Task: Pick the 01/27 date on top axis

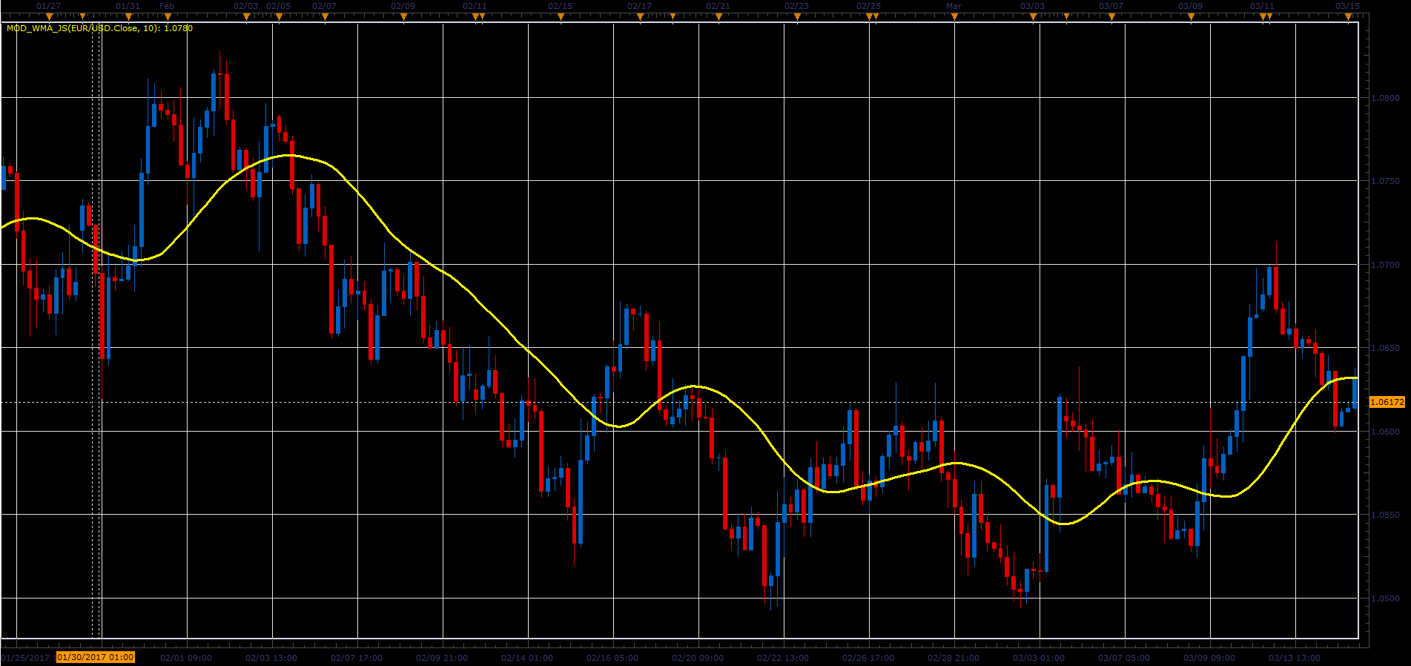Action: point(49,6)
